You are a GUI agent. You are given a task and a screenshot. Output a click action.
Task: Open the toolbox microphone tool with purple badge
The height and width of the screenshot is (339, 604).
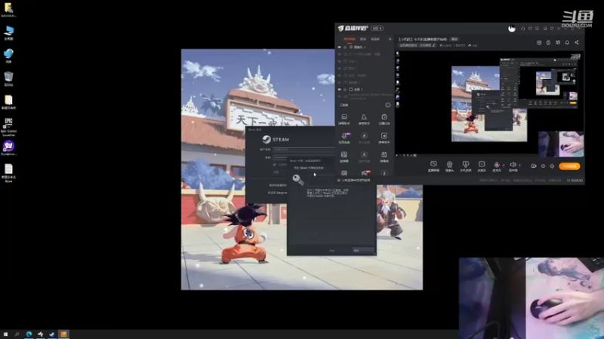pos(344,138)
